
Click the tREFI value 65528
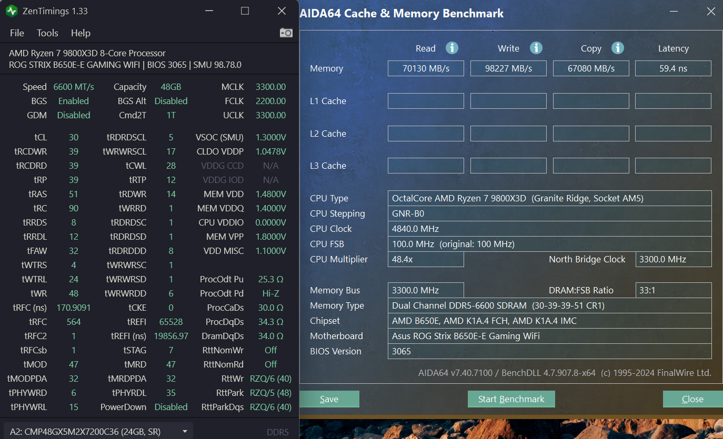pyautogui.click(x=171, y=322)
